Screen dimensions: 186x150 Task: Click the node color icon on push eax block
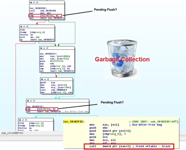coord(42,79)
